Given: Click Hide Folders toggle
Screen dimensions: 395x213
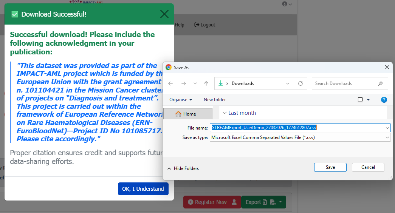Looking at the screenshot, I should (183, 168).
